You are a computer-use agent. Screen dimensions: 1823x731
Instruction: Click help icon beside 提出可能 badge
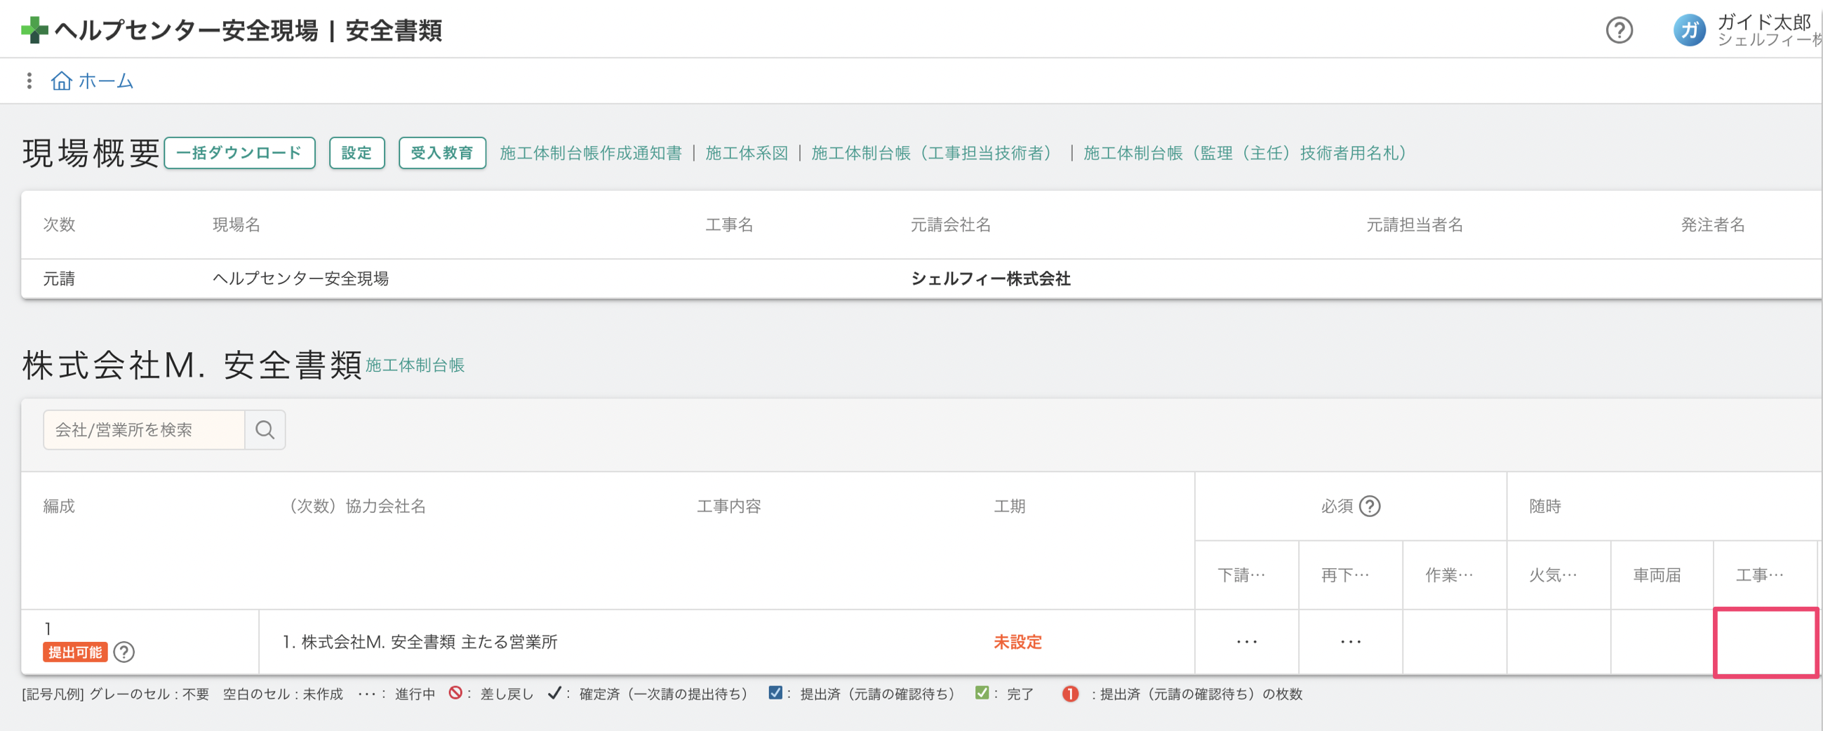point(123,652)
